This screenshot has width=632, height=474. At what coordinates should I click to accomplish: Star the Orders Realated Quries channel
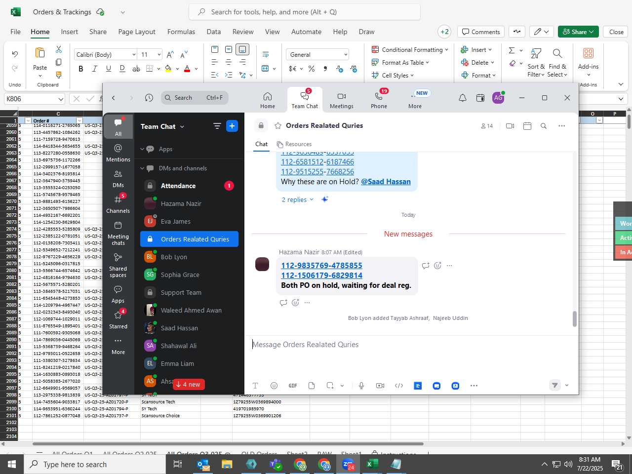(278, 126)
